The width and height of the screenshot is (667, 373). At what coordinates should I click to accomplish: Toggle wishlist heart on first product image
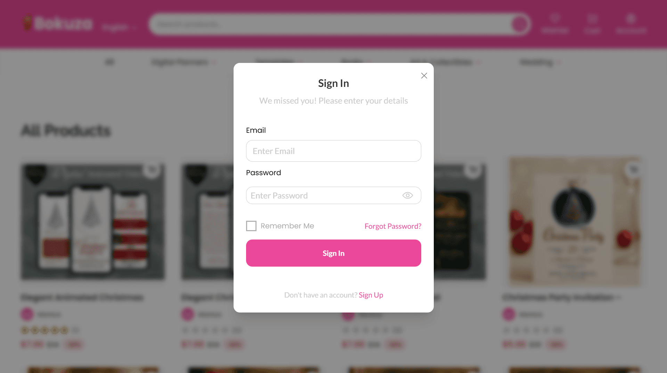click(152, 170)
